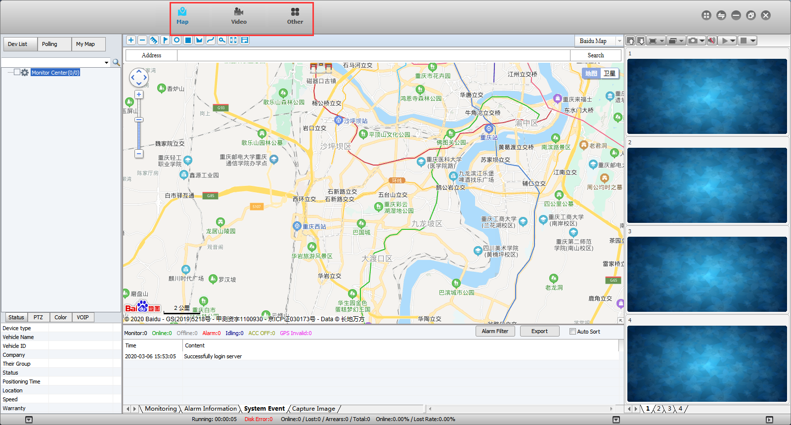Expand the snapshot camera dropdown arrow
This screenshot has width=791, height=425.
(702, 41)
